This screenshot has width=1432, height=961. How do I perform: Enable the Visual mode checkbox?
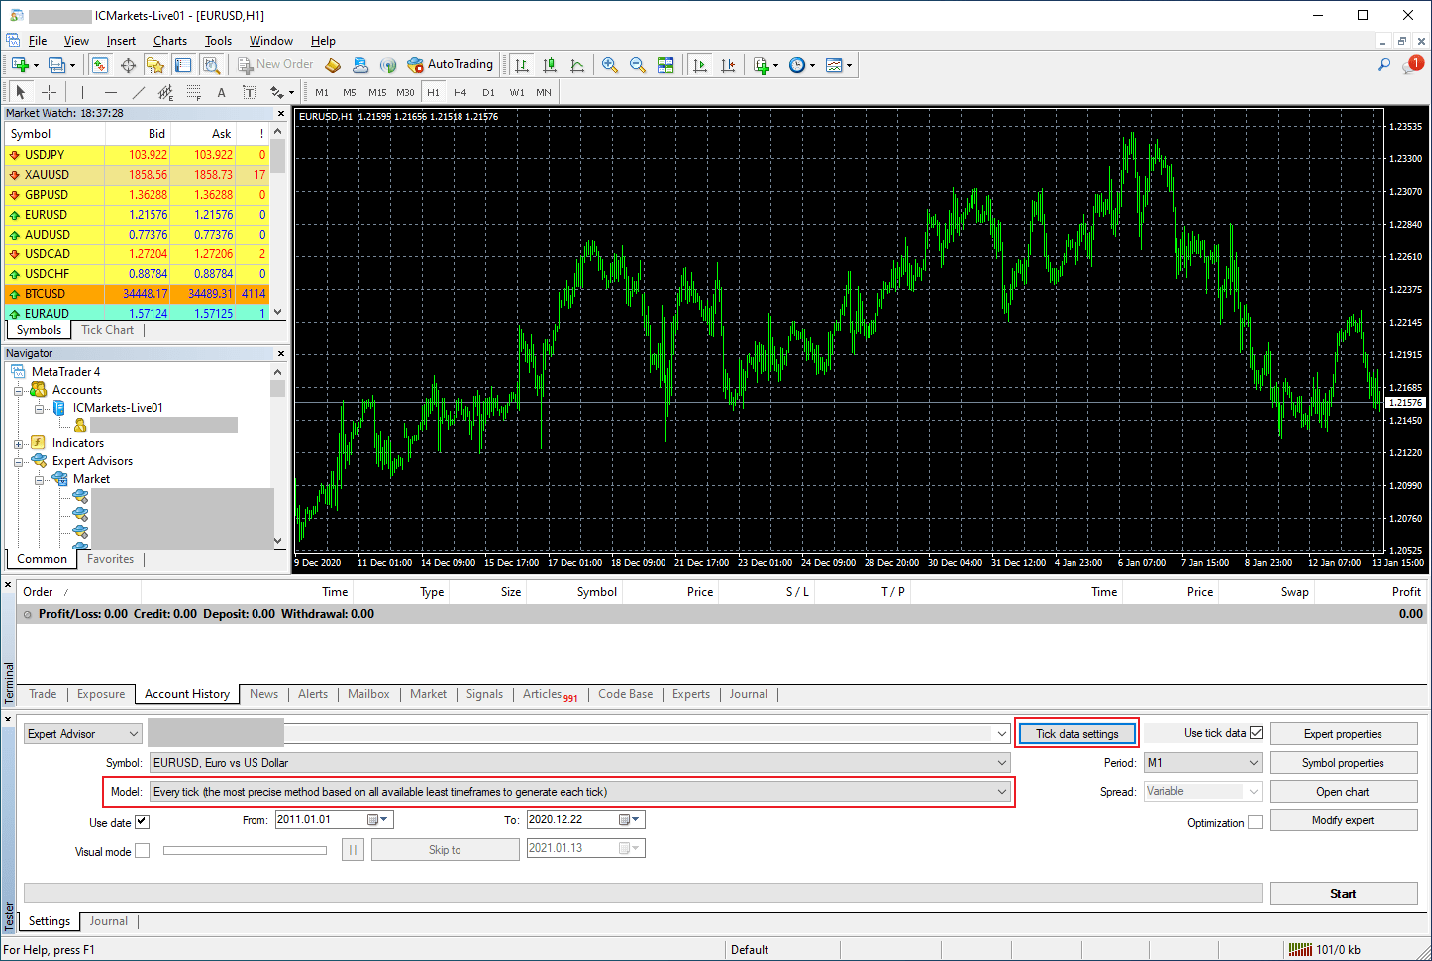[x=142, y=850]
